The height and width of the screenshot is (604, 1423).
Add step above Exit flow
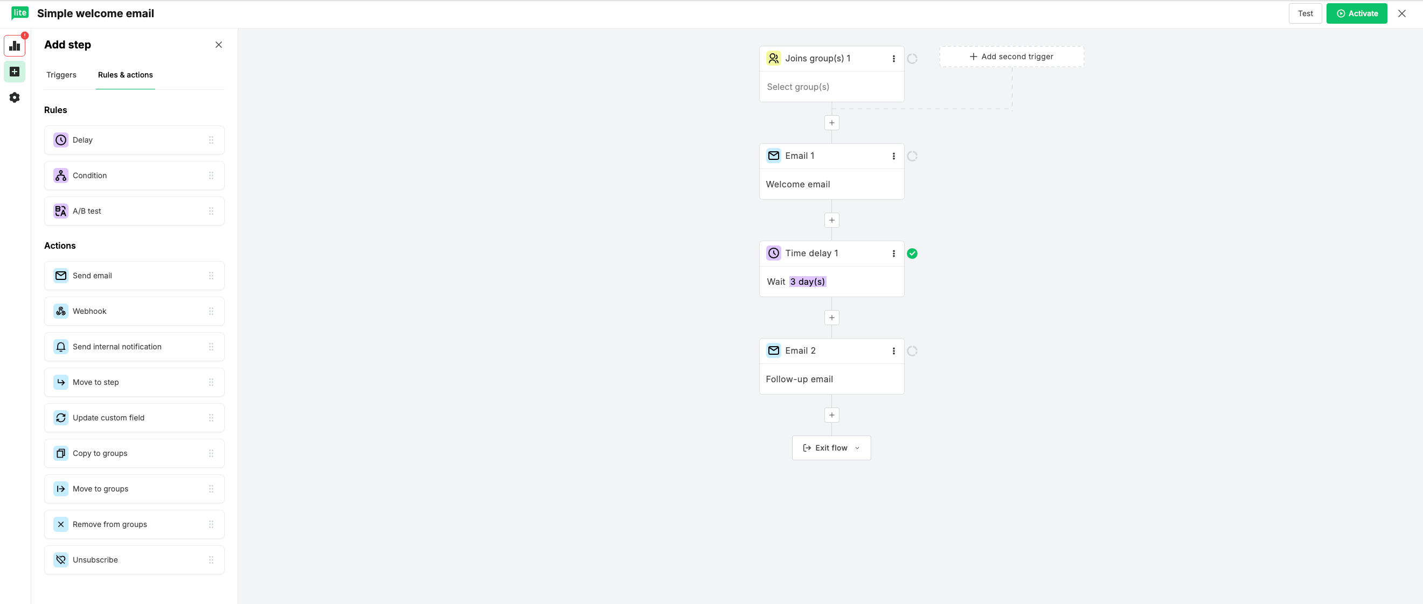point(831,415)
